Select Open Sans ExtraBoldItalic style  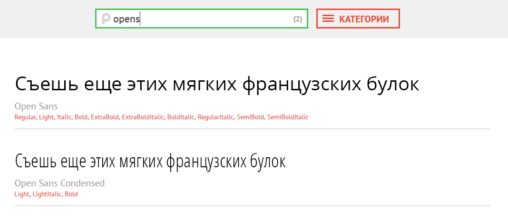[143, 117]
